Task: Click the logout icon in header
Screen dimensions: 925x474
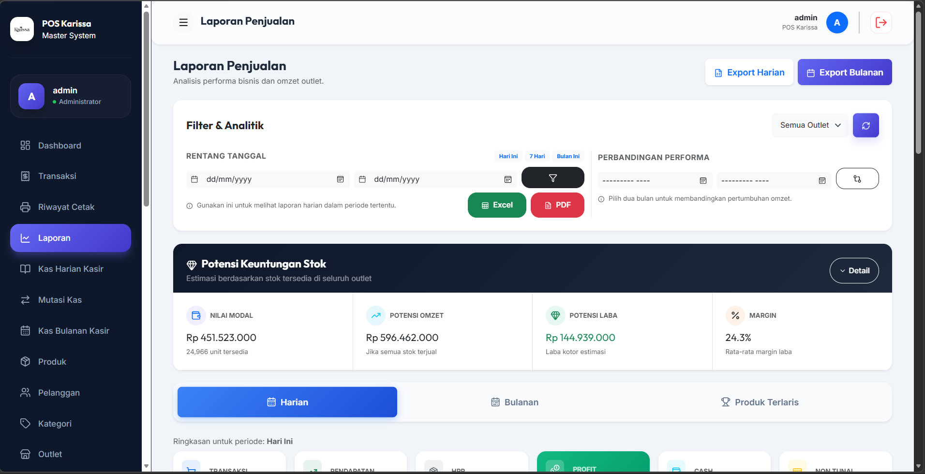Action: click(x=881, y=23)
